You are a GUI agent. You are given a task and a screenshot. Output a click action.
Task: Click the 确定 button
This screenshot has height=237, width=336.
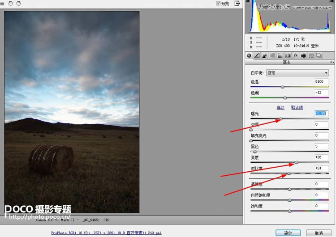click(288, 233)
